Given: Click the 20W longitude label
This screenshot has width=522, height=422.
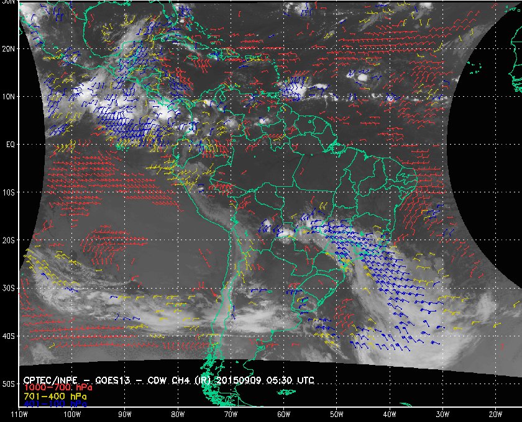Looking at the screenshot, I should pyautogui.click(x=495, y=415).
